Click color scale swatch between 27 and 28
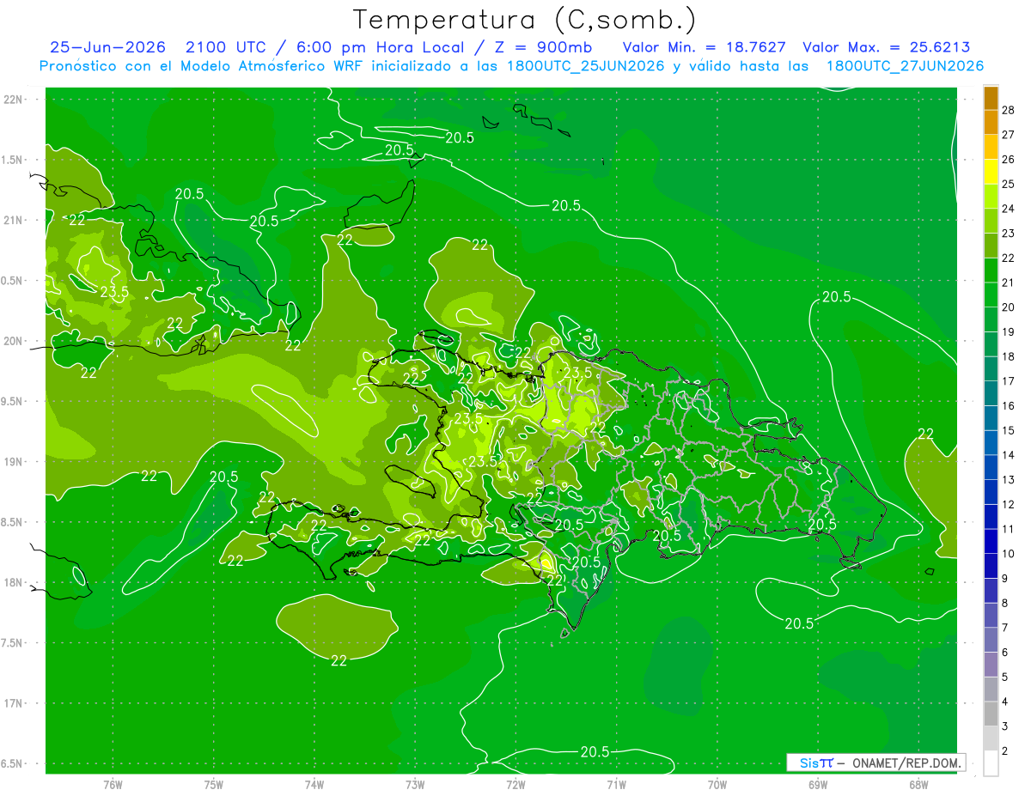The height and width of the screenshot is (796, 1031). tap(991, 123)
